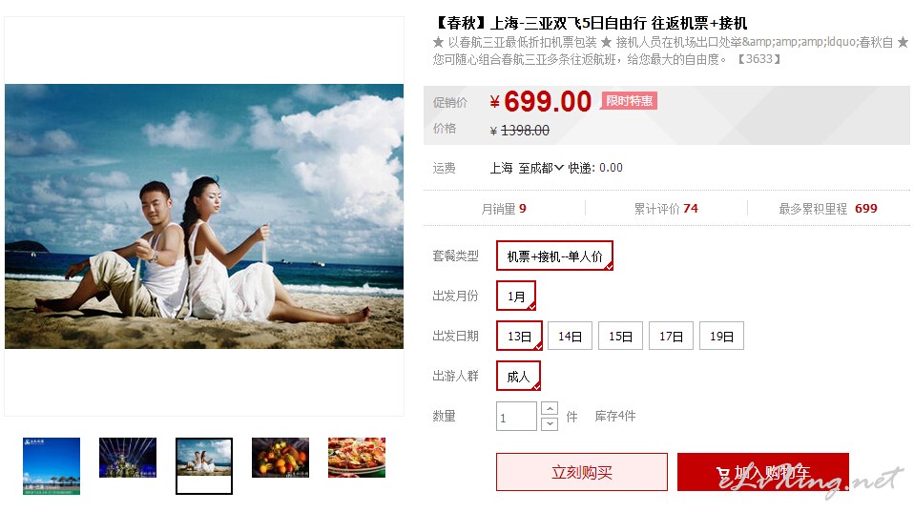This screenshot has width=914, height=512.
Task: Click the 立刻购买 buy now button
Action: [582, 472]
